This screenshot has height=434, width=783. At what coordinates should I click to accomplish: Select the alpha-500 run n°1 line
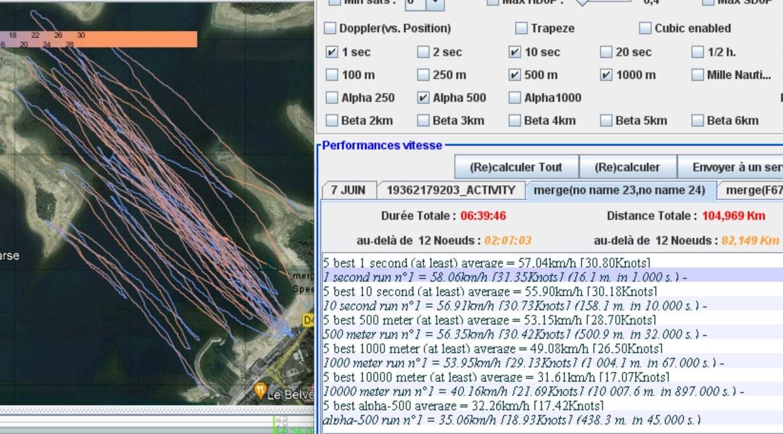coord(552,420)
